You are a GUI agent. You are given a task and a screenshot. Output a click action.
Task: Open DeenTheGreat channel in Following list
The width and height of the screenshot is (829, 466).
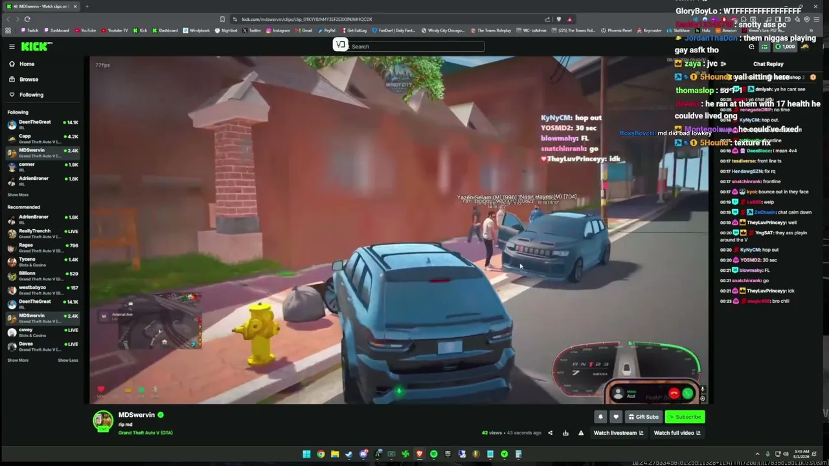(x=43, y=125)
